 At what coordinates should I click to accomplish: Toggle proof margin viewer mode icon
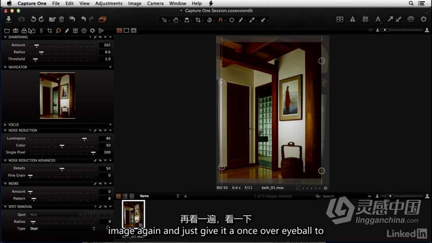(x=134, y=30)
